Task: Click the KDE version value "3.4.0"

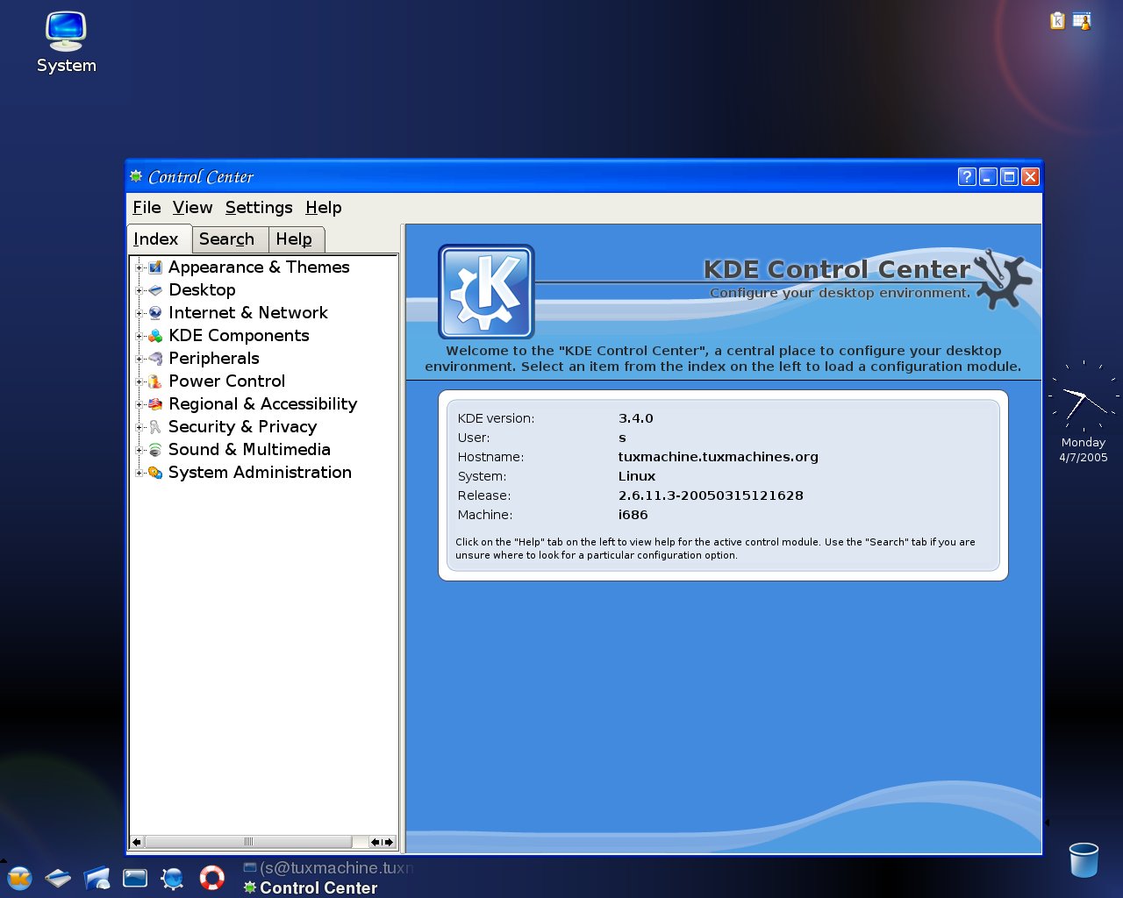Action: (x=635, y=418)
